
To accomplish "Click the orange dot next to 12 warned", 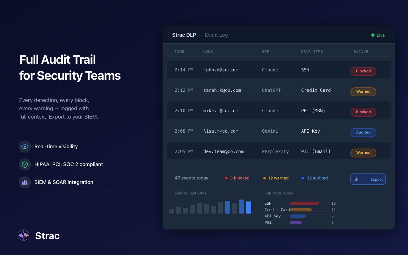I will point(265,178).
